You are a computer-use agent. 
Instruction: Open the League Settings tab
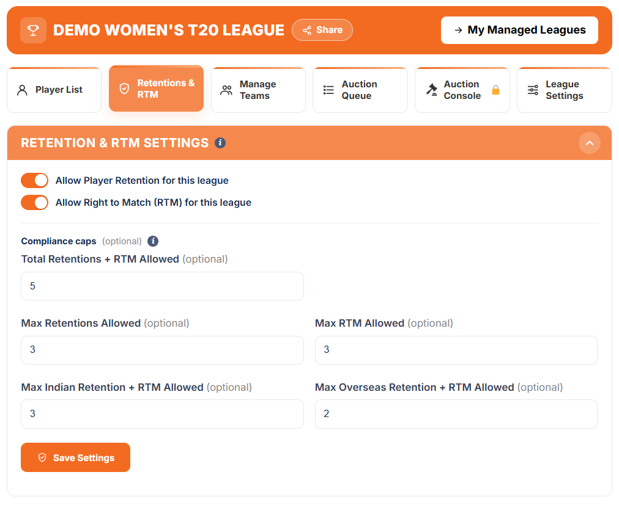click(565, 90)
